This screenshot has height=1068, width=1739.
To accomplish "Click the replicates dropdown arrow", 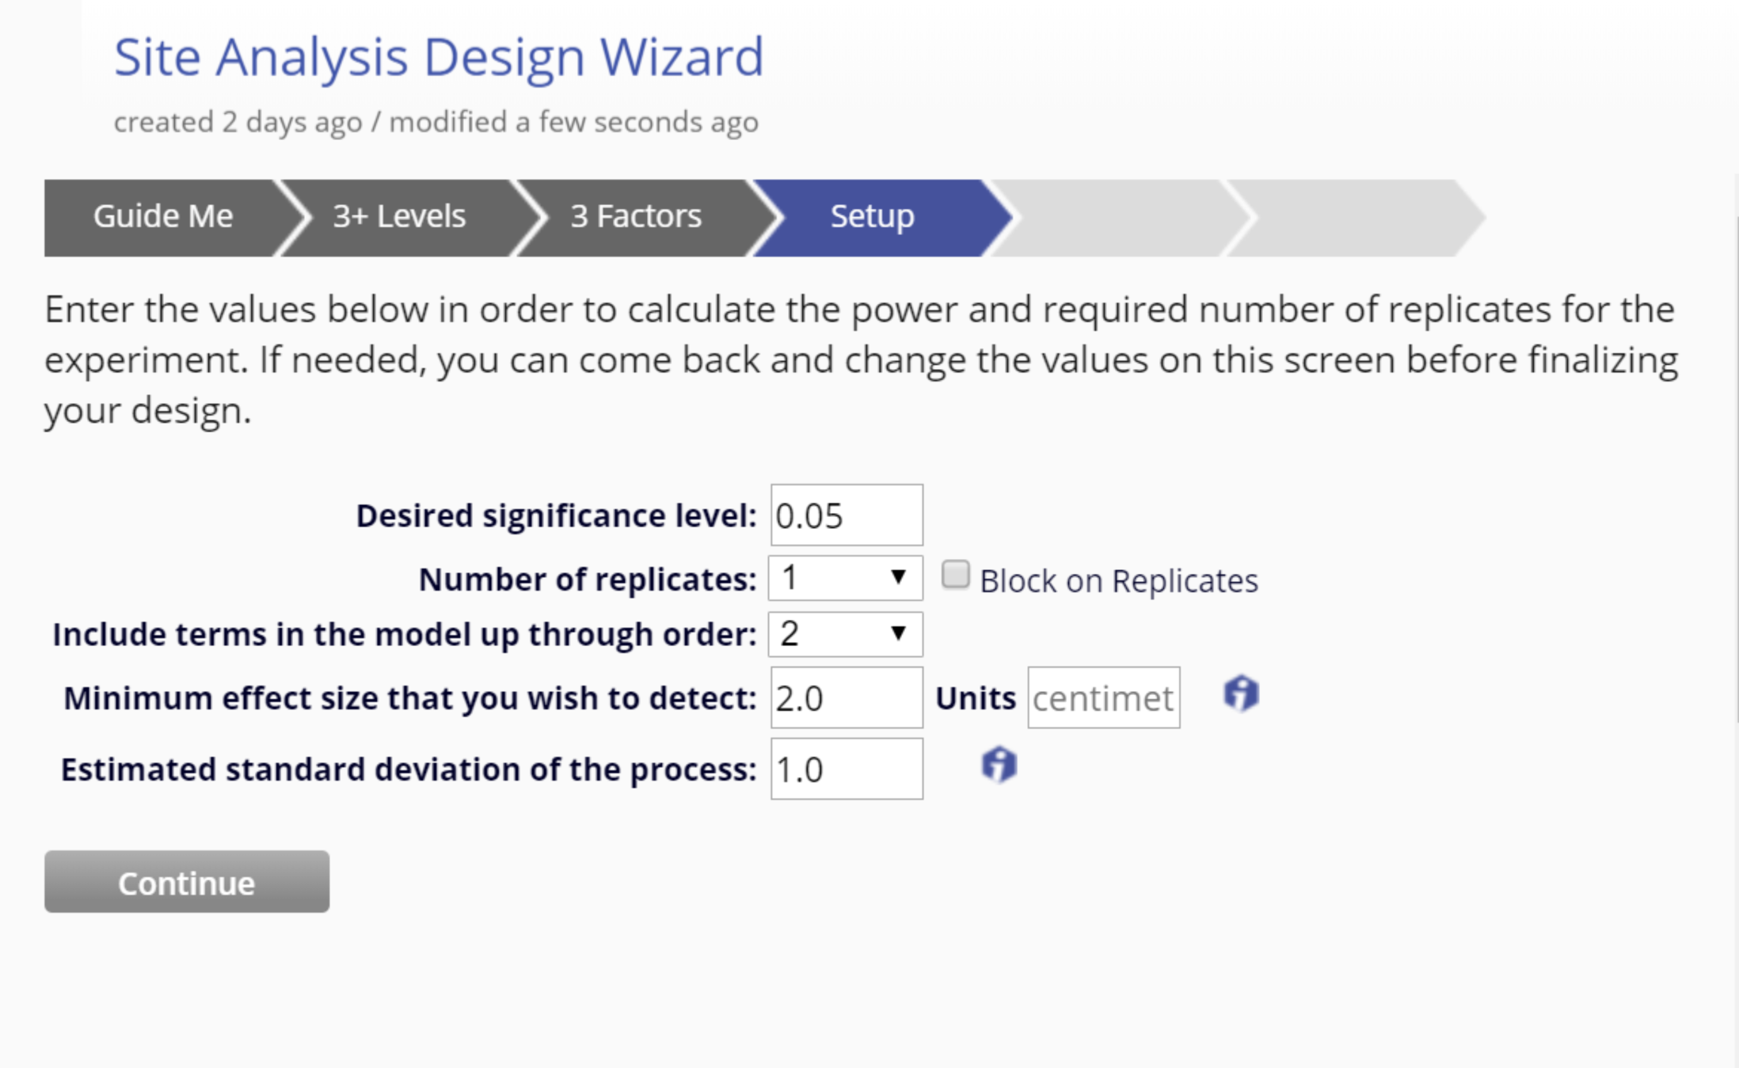I will (898, 577).
